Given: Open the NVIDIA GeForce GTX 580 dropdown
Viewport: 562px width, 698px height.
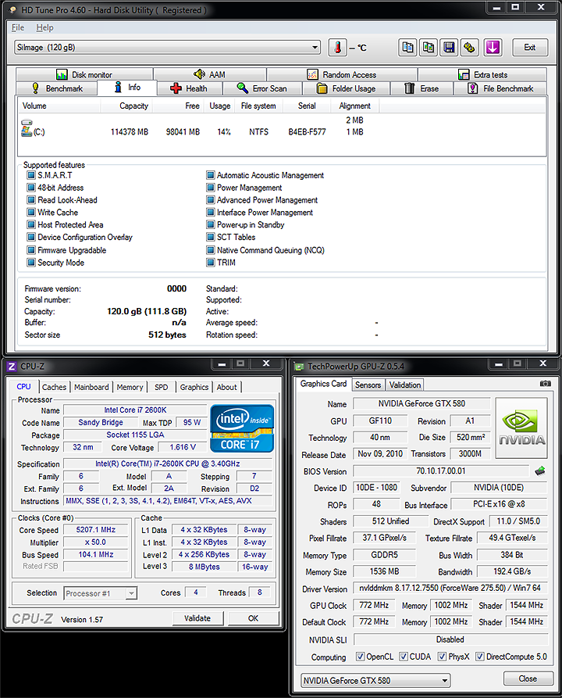Looking at the screenshot, I should tap(375, 680).
